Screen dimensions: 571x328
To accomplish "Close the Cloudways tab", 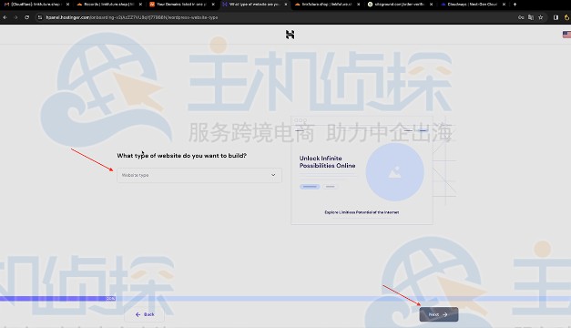I will tap(504, 5).
